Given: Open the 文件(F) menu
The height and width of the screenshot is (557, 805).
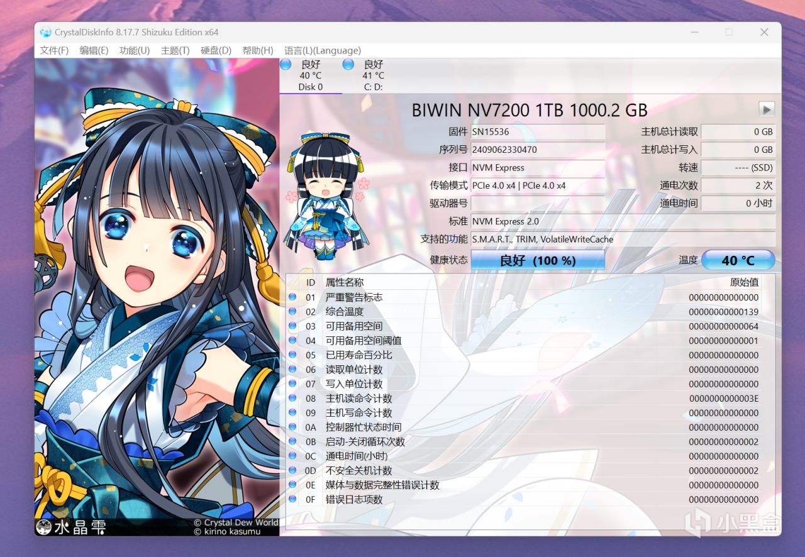Looking at the screenshot, I should tap(54, 50).
